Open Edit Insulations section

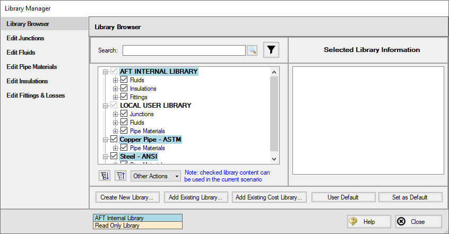[x=27, y=81]
